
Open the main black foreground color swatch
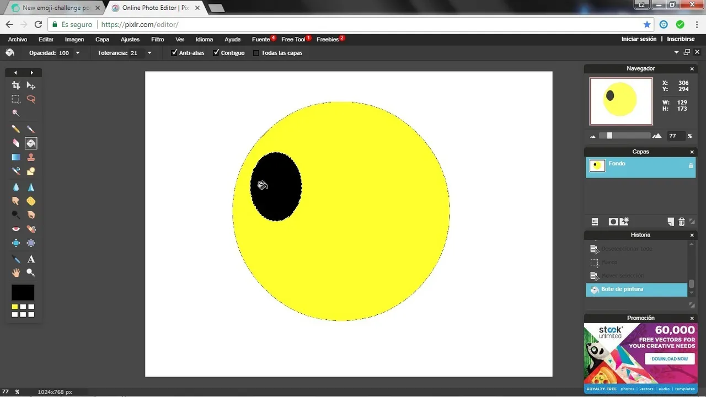[x=23, y=293]
